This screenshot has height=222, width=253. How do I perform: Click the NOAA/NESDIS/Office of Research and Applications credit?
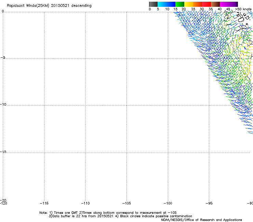coord(201,220)
